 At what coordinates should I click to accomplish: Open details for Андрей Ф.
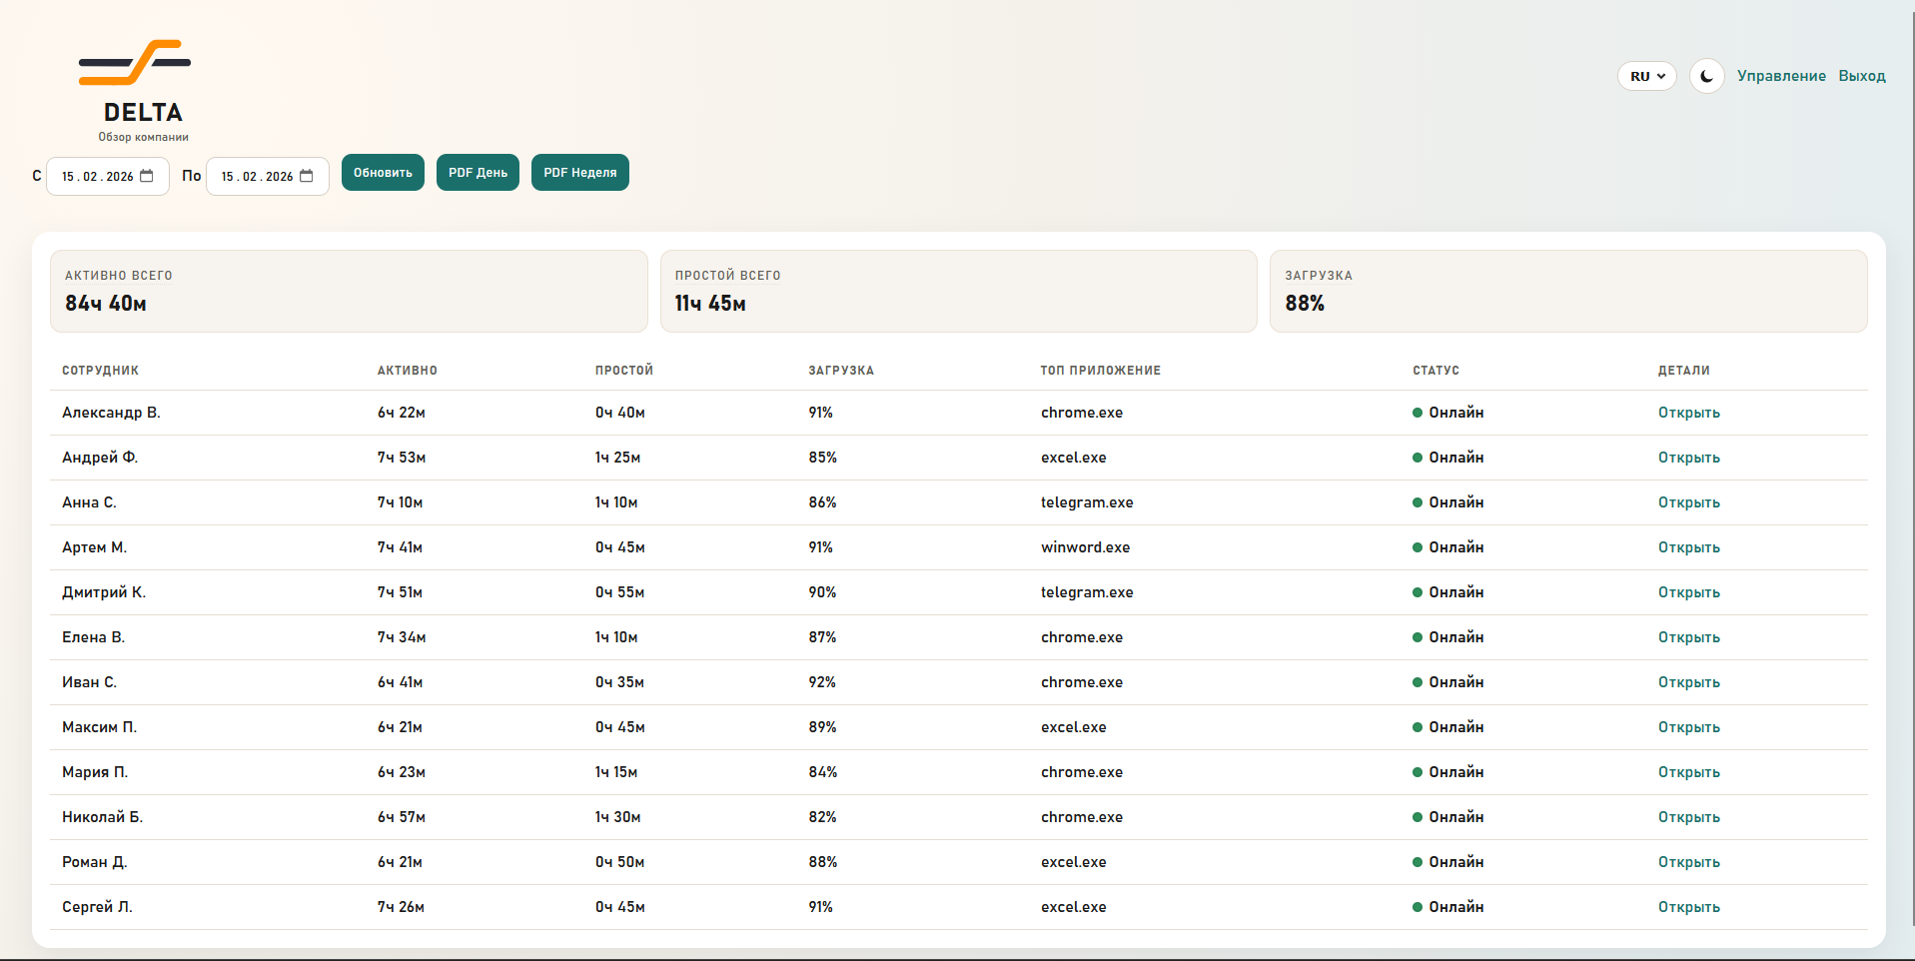coord(1688,458)
